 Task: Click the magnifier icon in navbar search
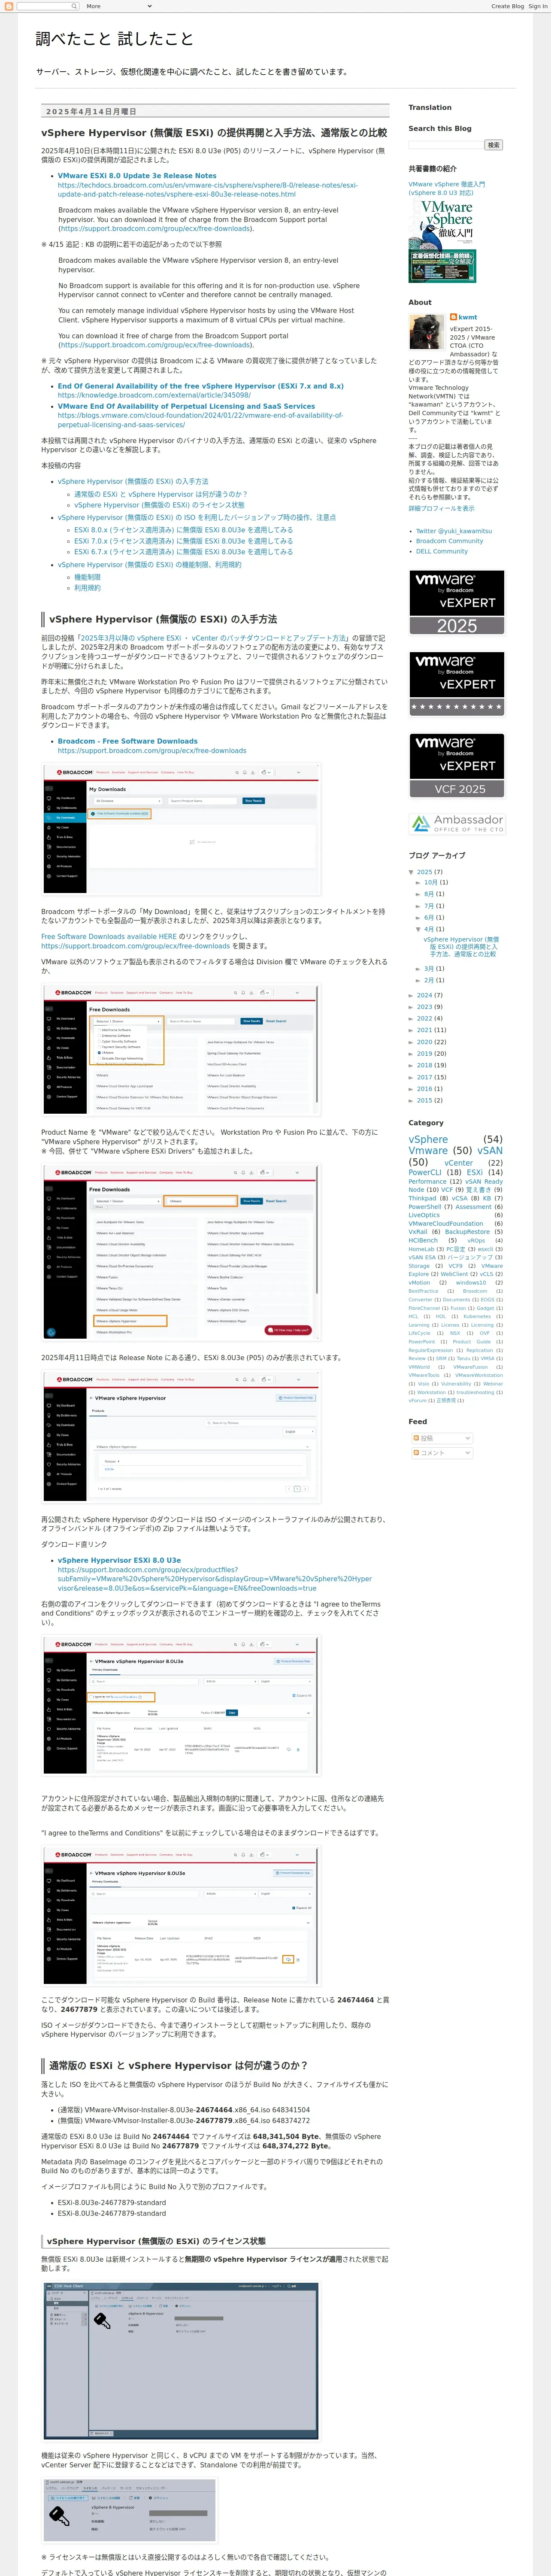coord(74,6)
